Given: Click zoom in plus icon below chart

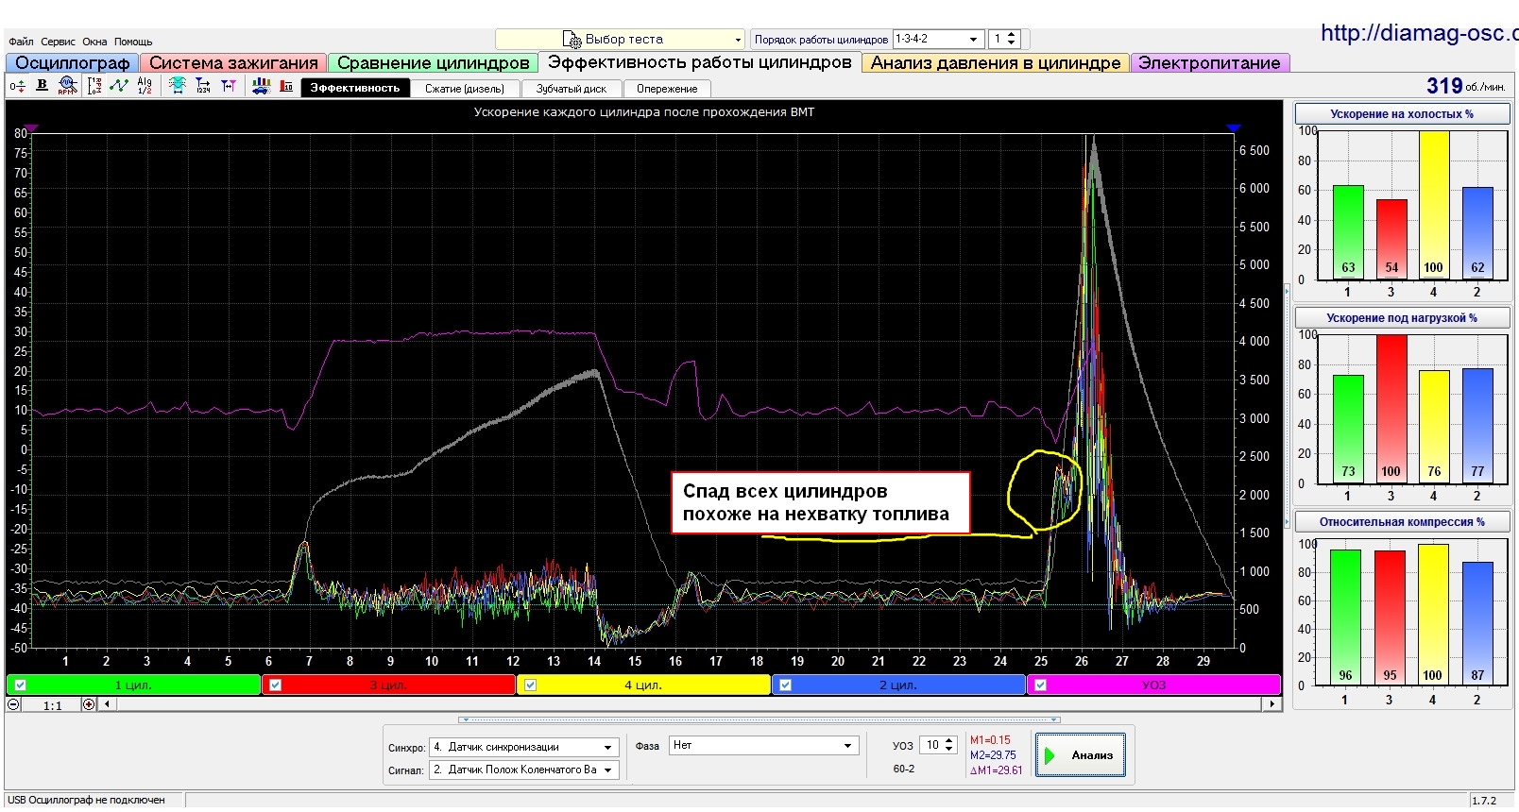Looking at the screenshot, I should pos(89,704).
